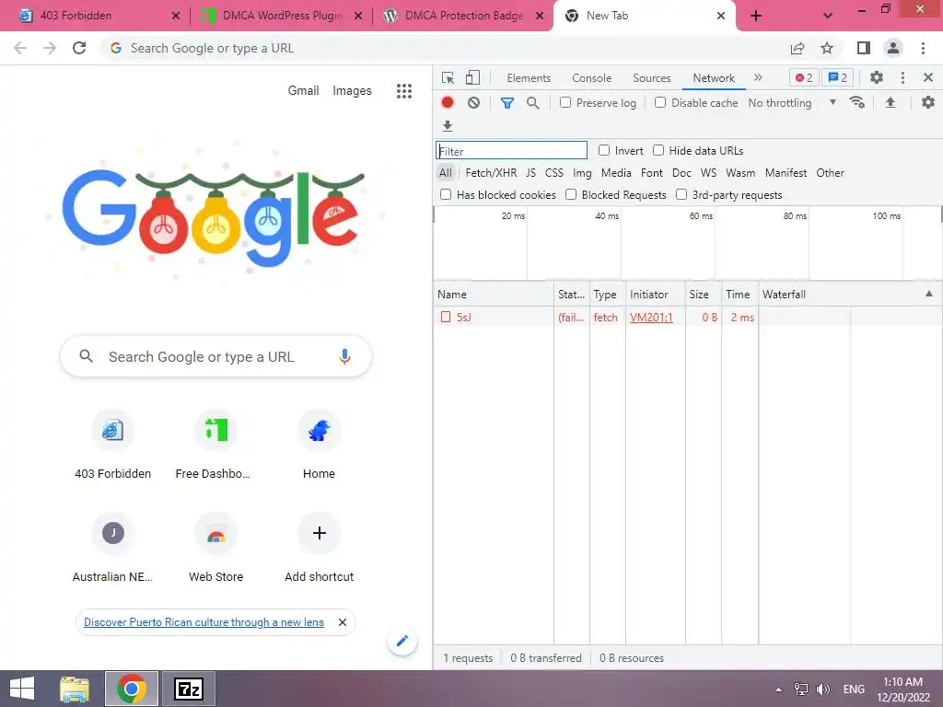The image size is (943, 707).
Task: Open Google apps grid icon
Action: (404, 91)
